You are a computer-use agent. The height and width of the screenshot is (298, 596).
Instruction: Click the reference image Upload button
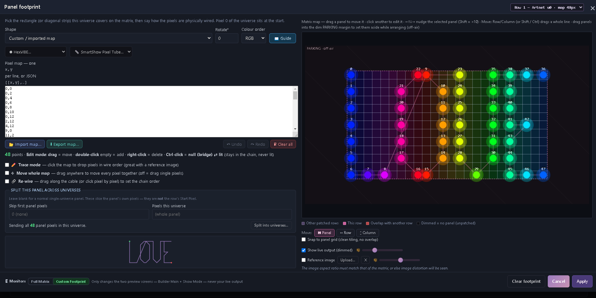348,260
